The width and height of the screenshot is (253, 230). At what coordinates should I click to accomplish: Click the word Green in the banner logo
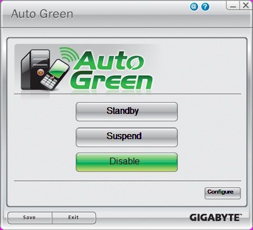[x=112, y=81]
